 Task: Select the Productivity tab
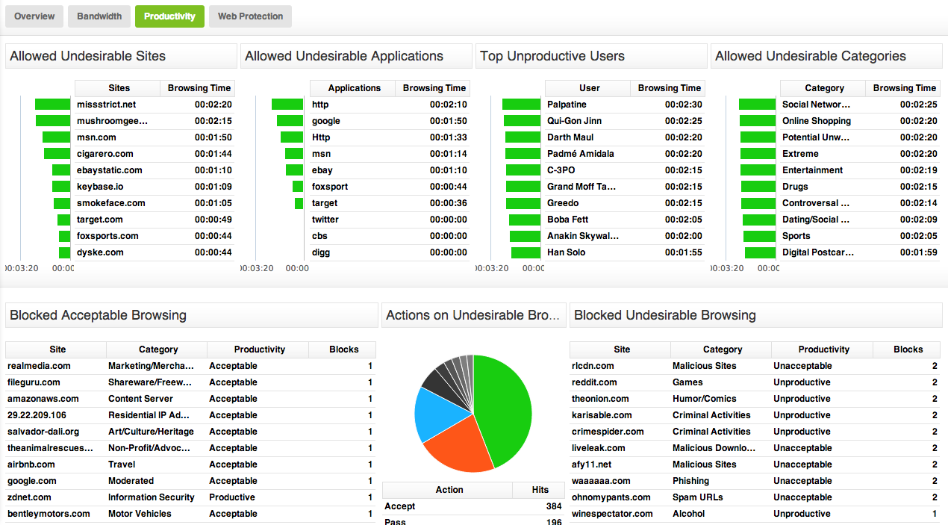[x=169, y=16]
